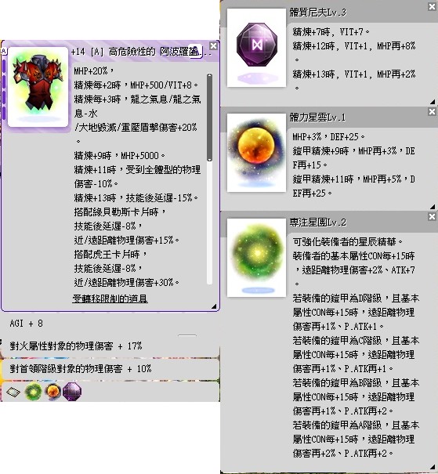The width and height of the screenshot is (438, 474).
Task: Click '搭配虎王卡片時' line
Action: click(110, 254)
